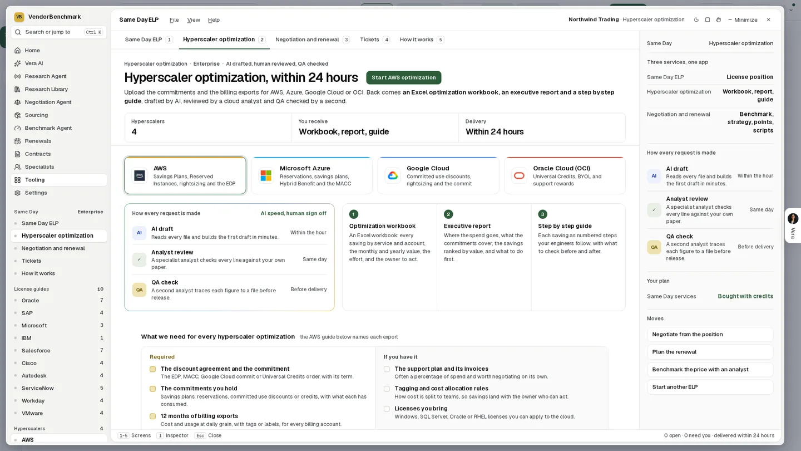Screen dimensions: 801x451
Task: Click the VB VendorBenchmark logo badge
Action: click(19, 17)
